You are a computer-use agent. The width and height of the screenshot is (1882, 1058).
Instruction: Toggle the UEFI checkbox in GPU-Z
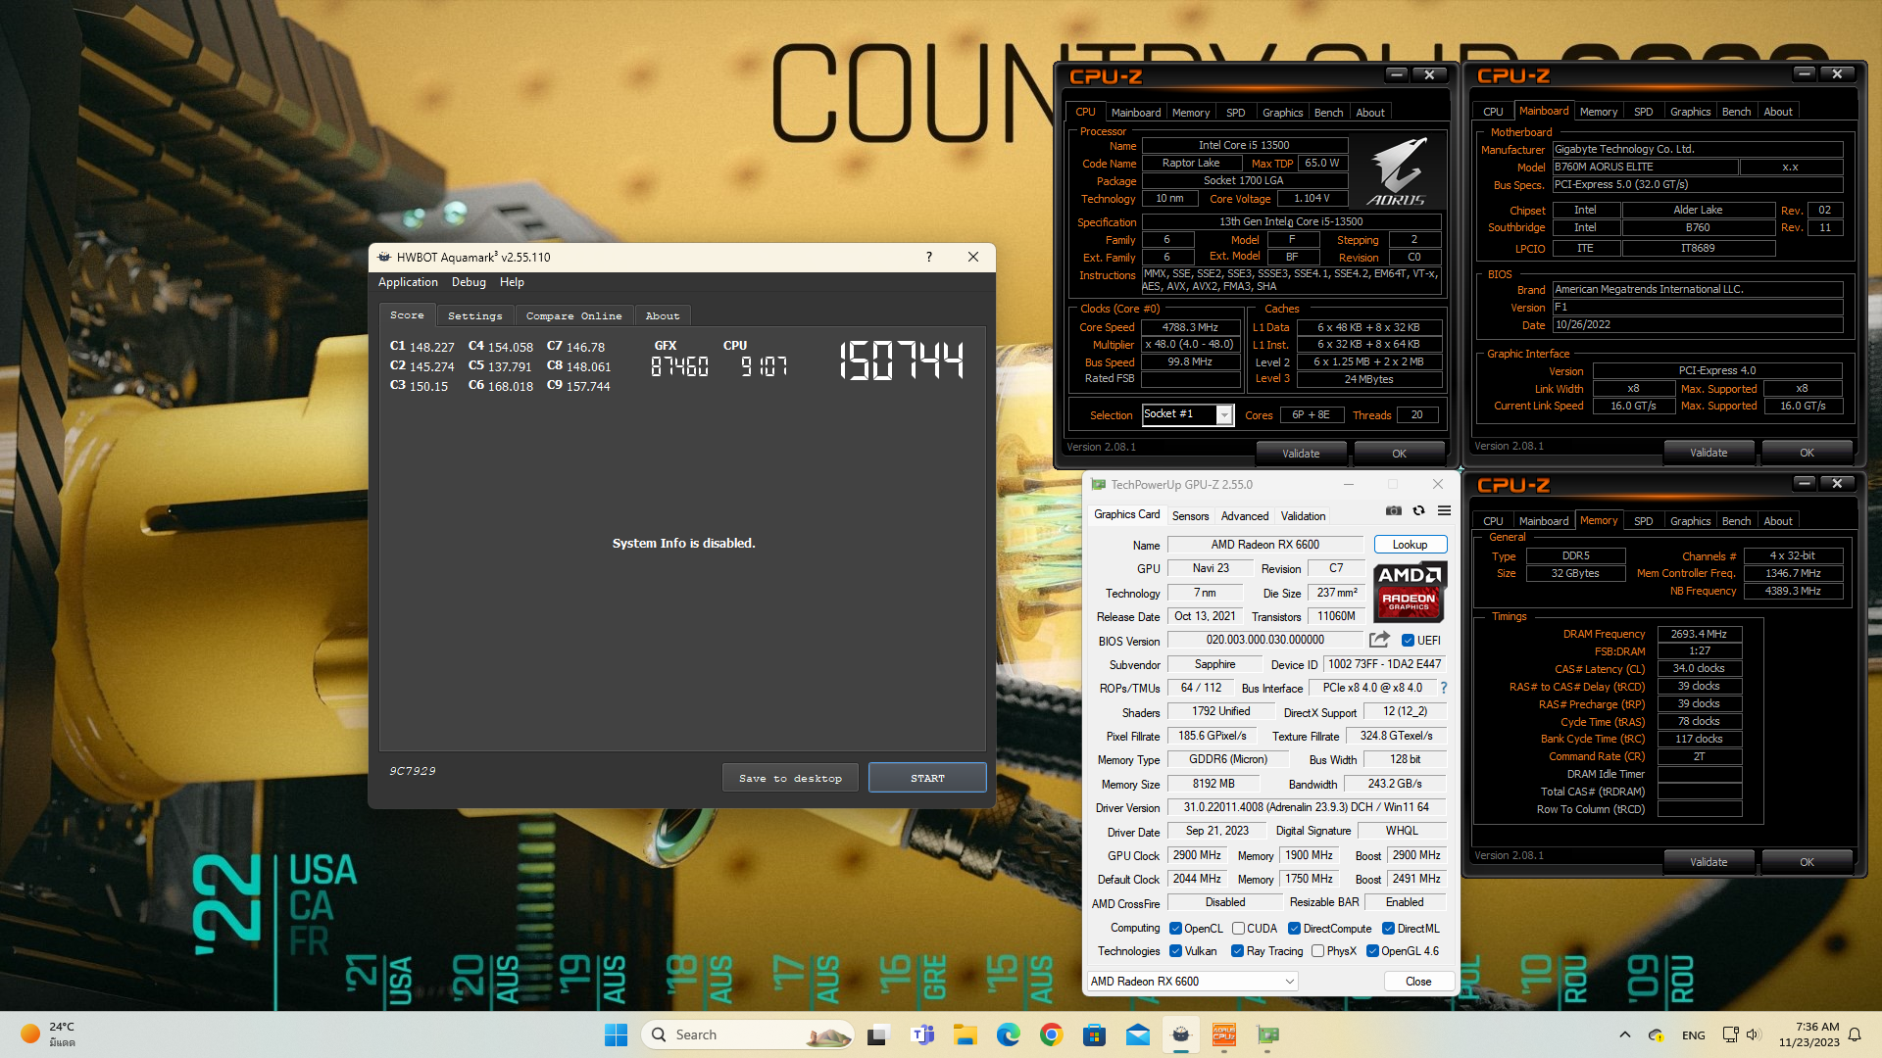click(x=1408, y=641)
